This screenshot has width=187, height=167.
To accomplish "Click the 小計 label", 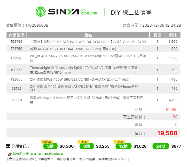I will coord(140,110).
